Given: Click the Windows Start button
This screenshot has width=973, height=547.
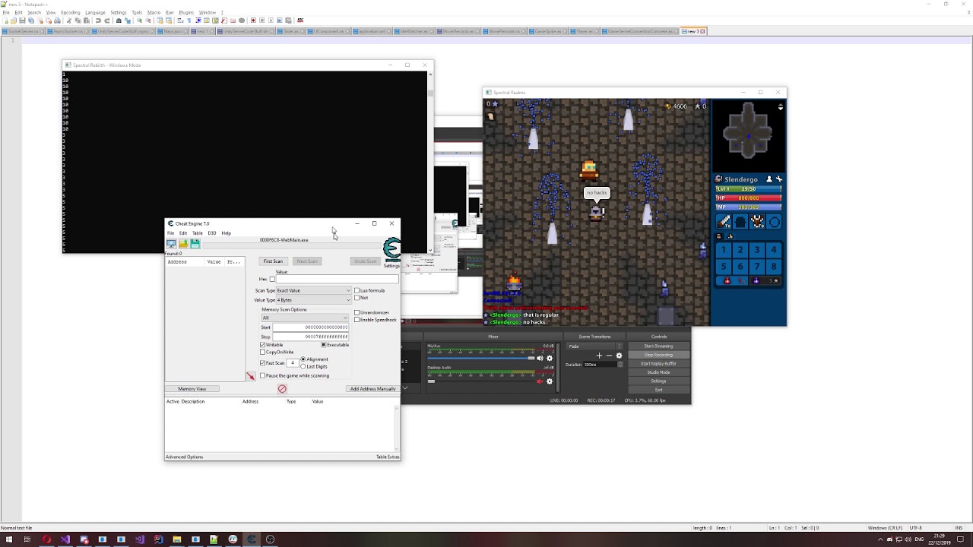Looking at the screenshot, I should point(8,539).
